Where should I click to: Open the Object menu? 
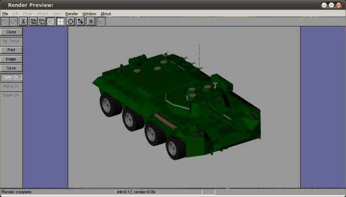[x=43, y=14]
